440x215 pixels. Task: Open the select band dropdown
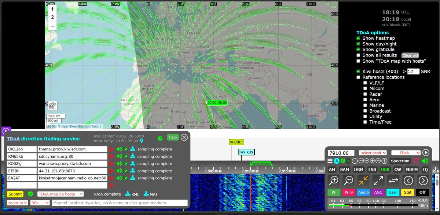373,153
